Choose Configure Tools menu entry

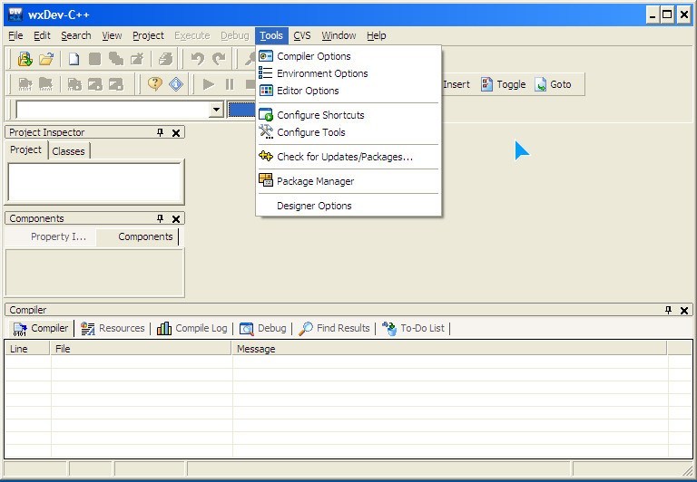[348, 132]
